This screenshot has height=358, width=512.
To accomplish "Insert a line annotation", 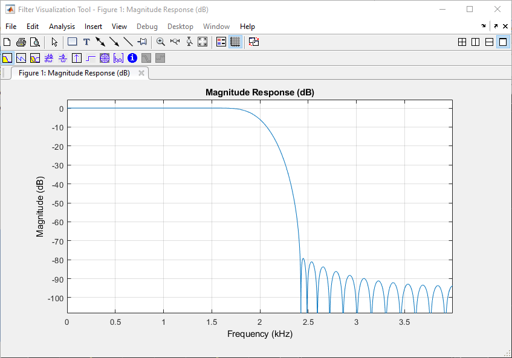I will pos(128,42).
